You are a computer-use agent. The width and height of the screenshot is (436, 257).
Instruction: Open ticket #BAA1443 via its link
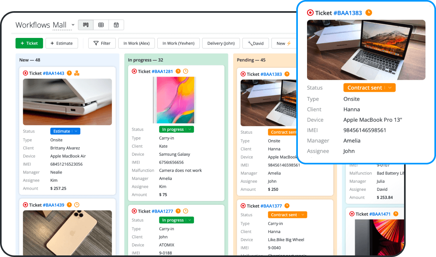pos(54,73)
